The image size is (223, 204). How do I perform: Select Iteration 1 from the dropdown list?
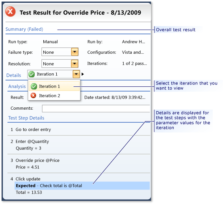pos(54,86)
